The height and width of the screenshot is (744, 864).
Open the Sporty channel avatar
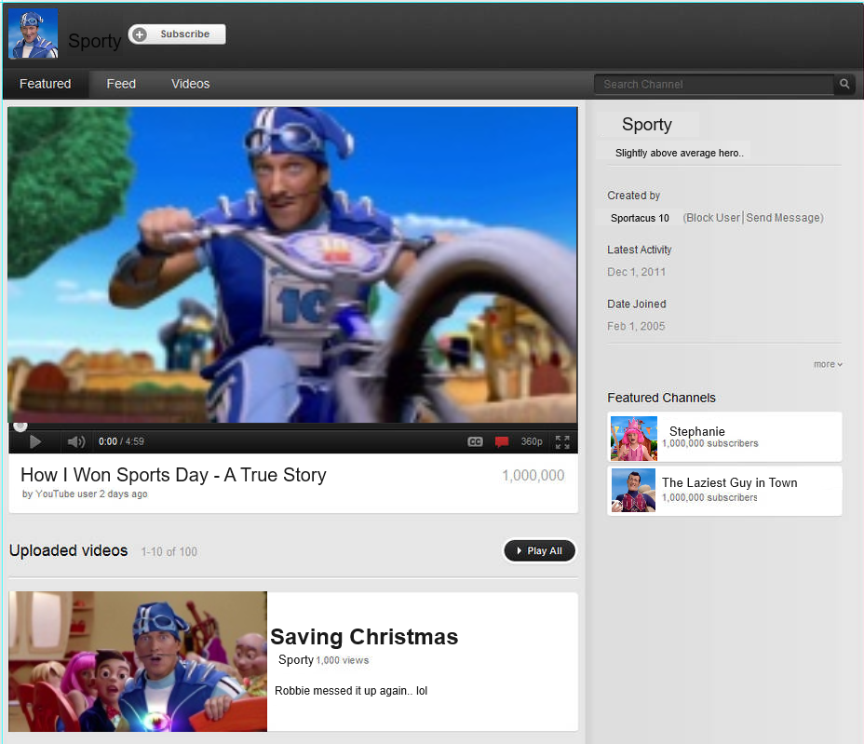coord(33,34)
